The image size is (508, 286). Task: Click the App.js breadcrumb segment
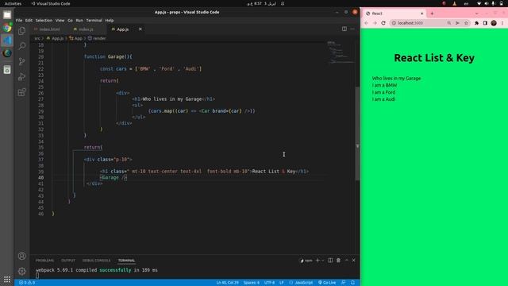pos(56,38)
